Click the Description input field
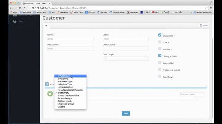Image resolution: width=222 pixels, height=124 pixels. (x=70, y=49)
